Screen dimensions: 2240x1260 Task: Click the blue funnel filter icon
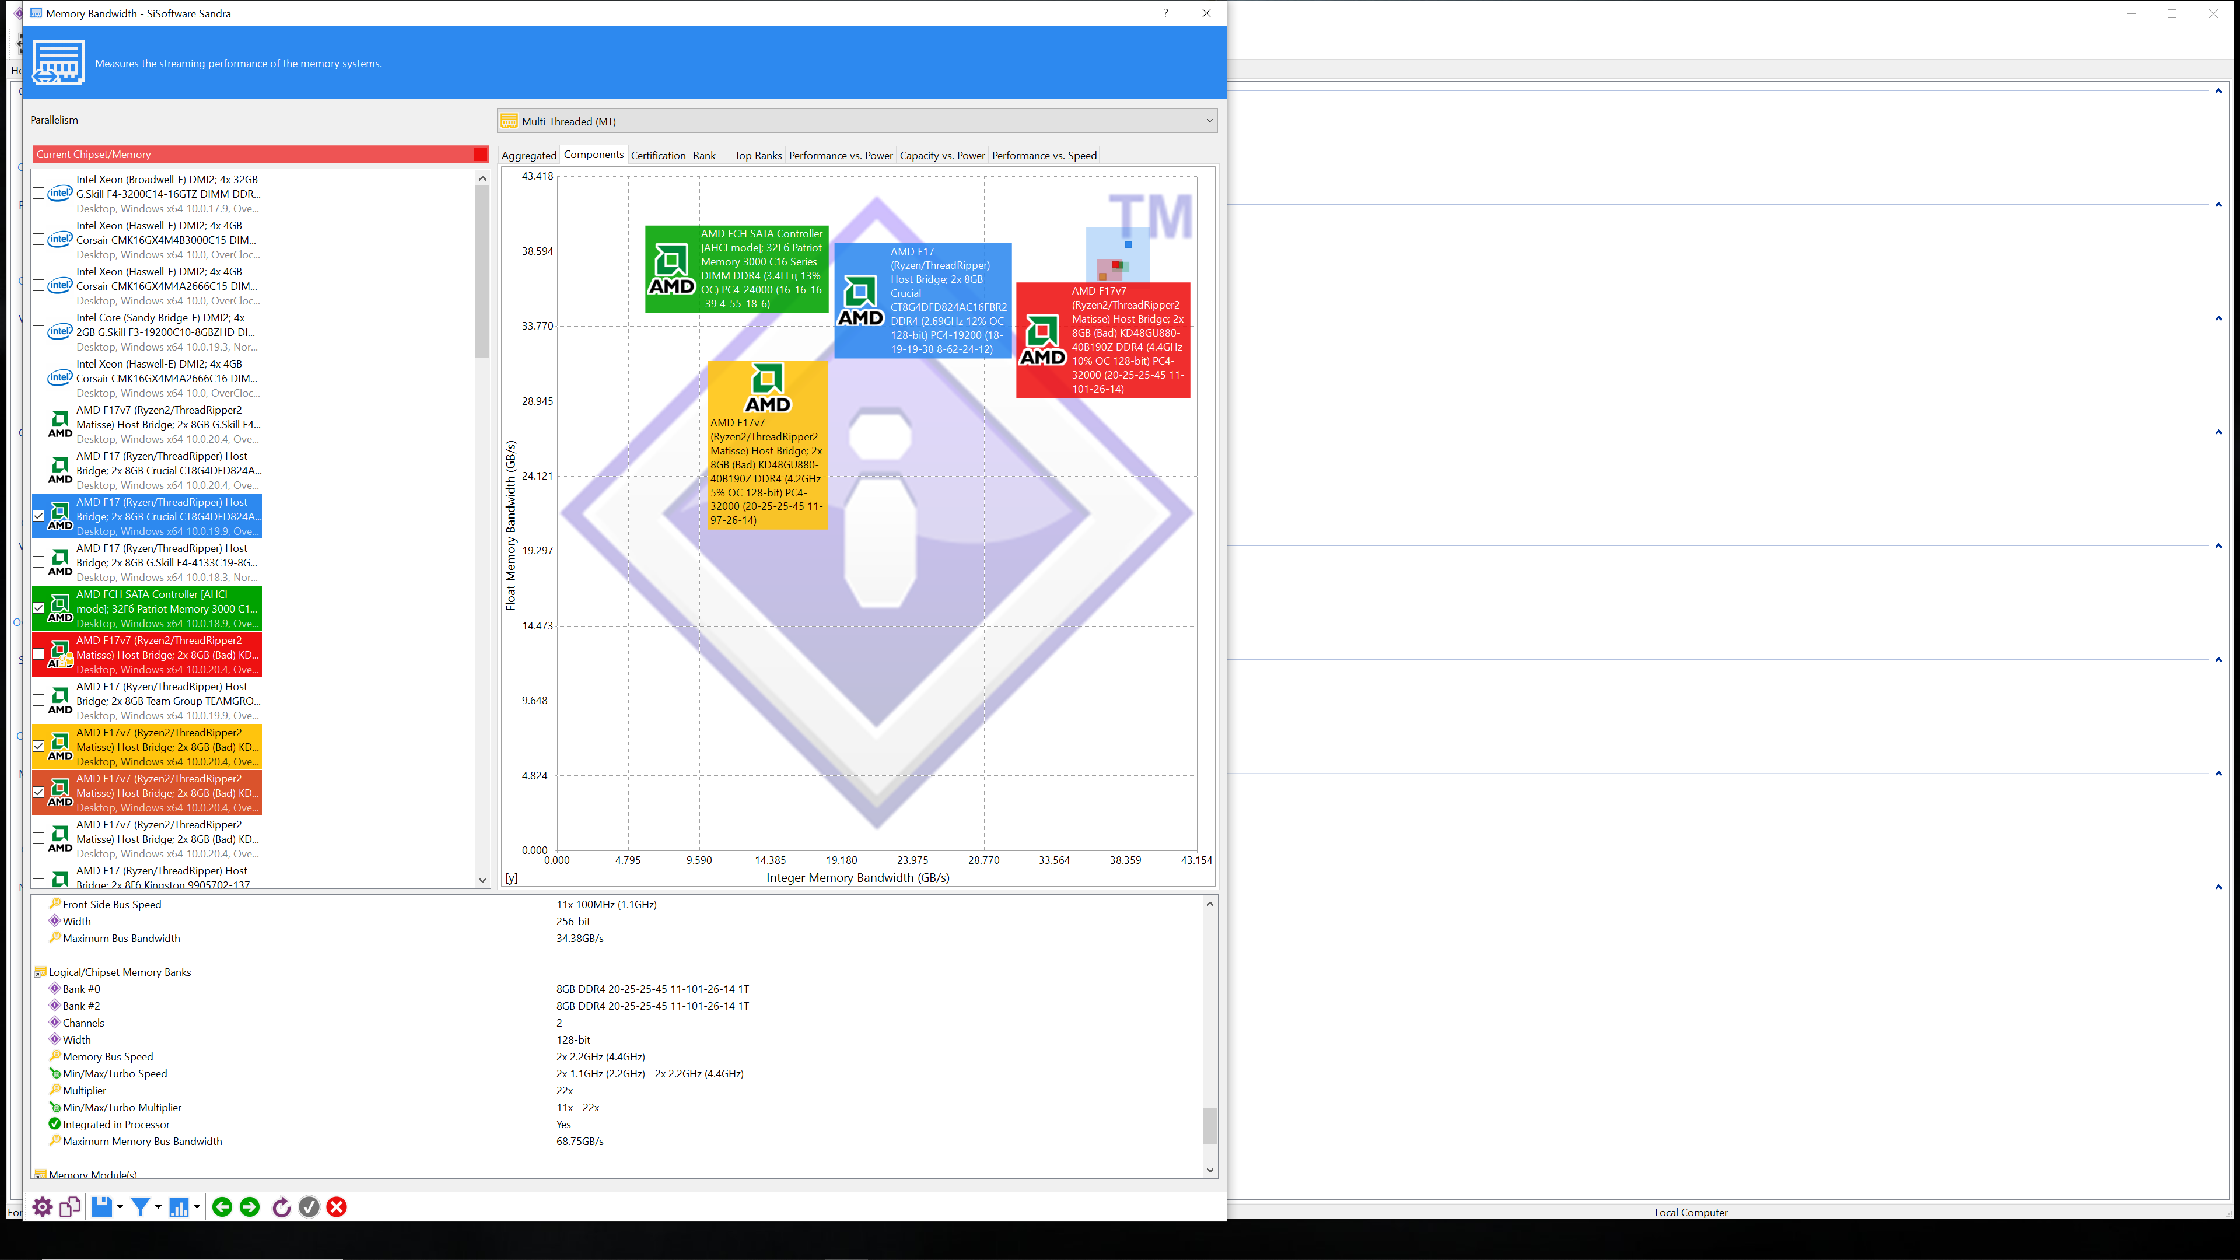(x=140, y=1207)
